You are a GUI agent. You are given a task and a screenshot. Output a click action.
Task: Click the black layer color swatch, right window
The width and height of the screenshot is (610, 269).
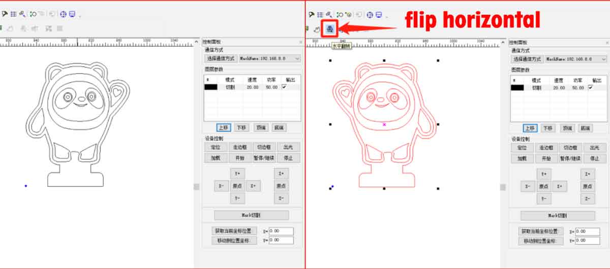[x=517, y=87]
